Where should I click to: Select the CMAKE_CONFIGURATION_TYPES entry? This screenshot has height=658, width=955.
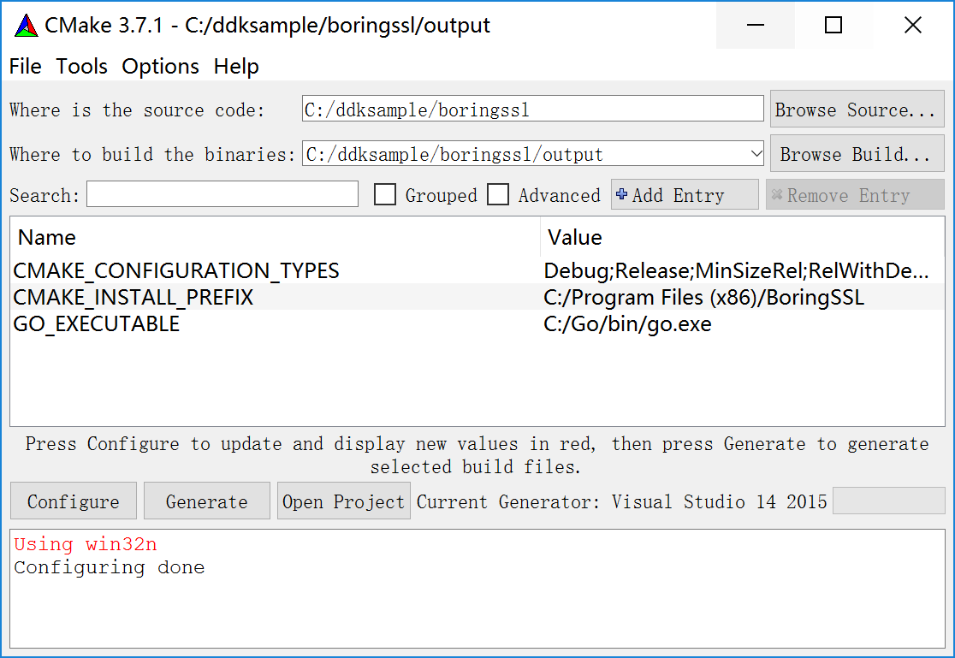(x=176, y=270)
